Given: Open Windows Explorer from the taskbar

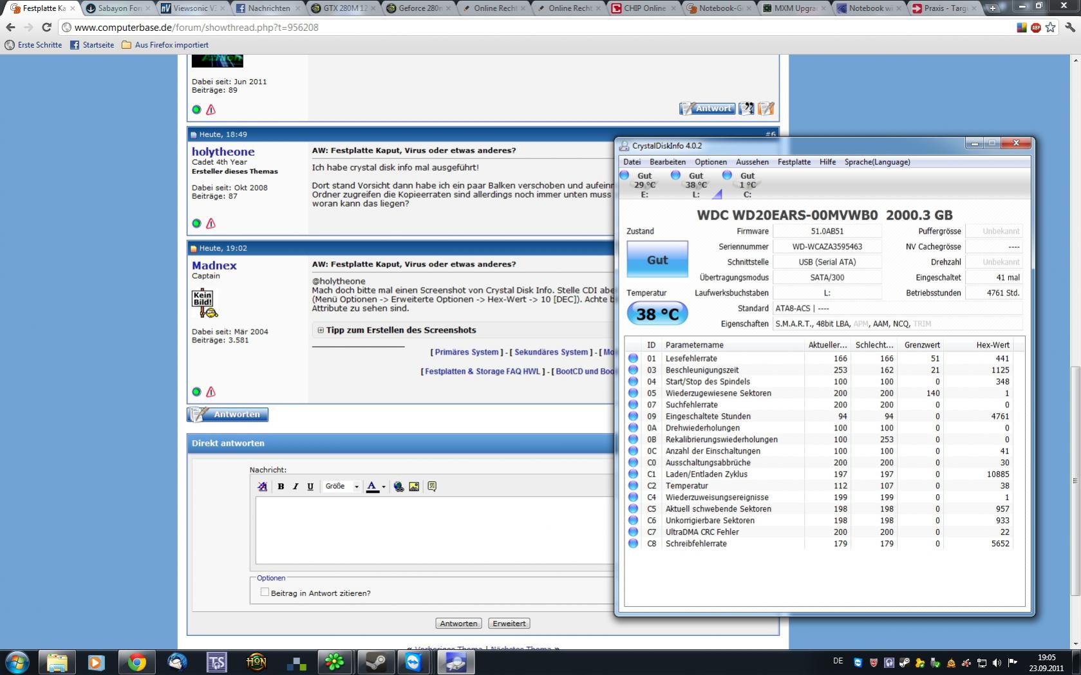Looking at the screenshot, I should [x=57, y=662].
